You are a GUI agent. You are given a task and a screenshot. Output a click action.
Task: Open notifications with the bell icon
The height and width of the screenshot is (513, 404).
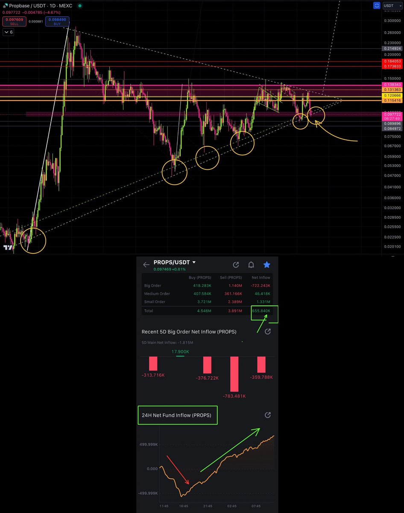point(251,265)
